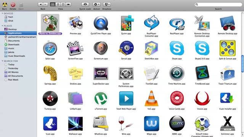Open the Dropbox toolbar dropdown
Viewport: 244px width, 137px height.
point(107,4)
